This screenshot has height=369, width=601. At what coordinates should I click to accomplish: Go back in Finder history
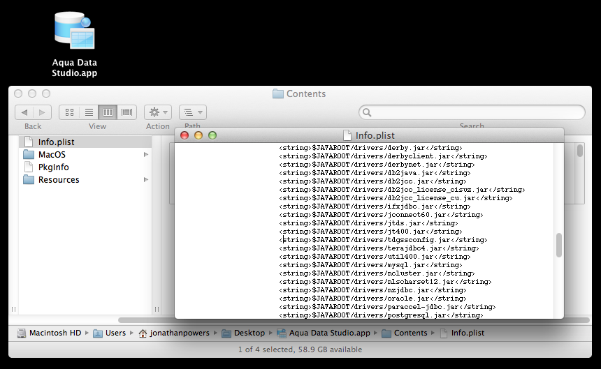[24, 112]
